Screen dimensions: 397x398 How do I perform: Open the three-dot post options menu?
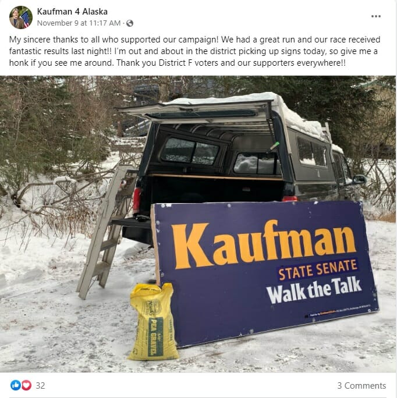click(375, 16)
